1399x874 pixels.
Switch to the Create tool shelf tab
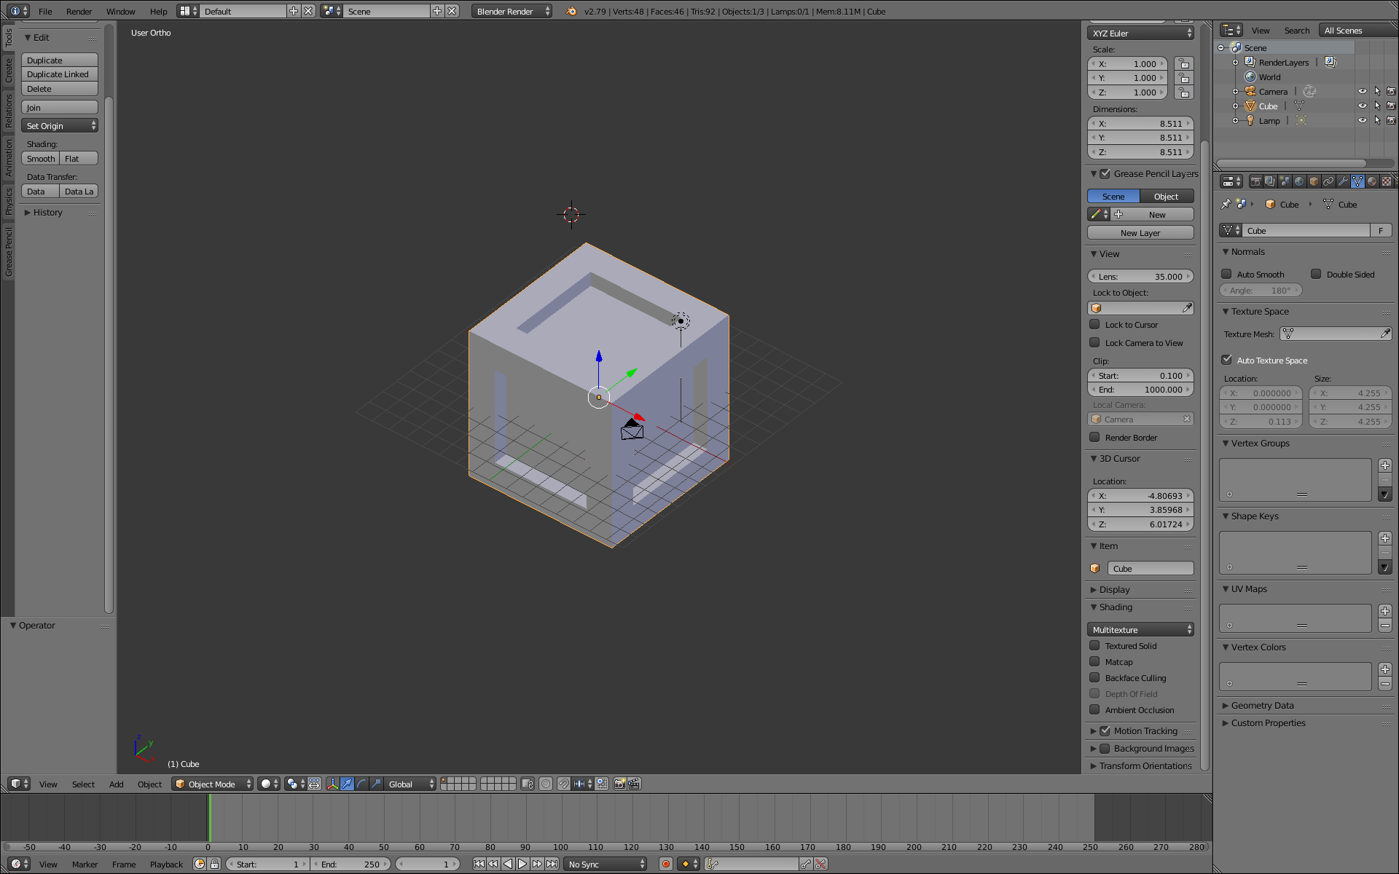tap(8, 70)
